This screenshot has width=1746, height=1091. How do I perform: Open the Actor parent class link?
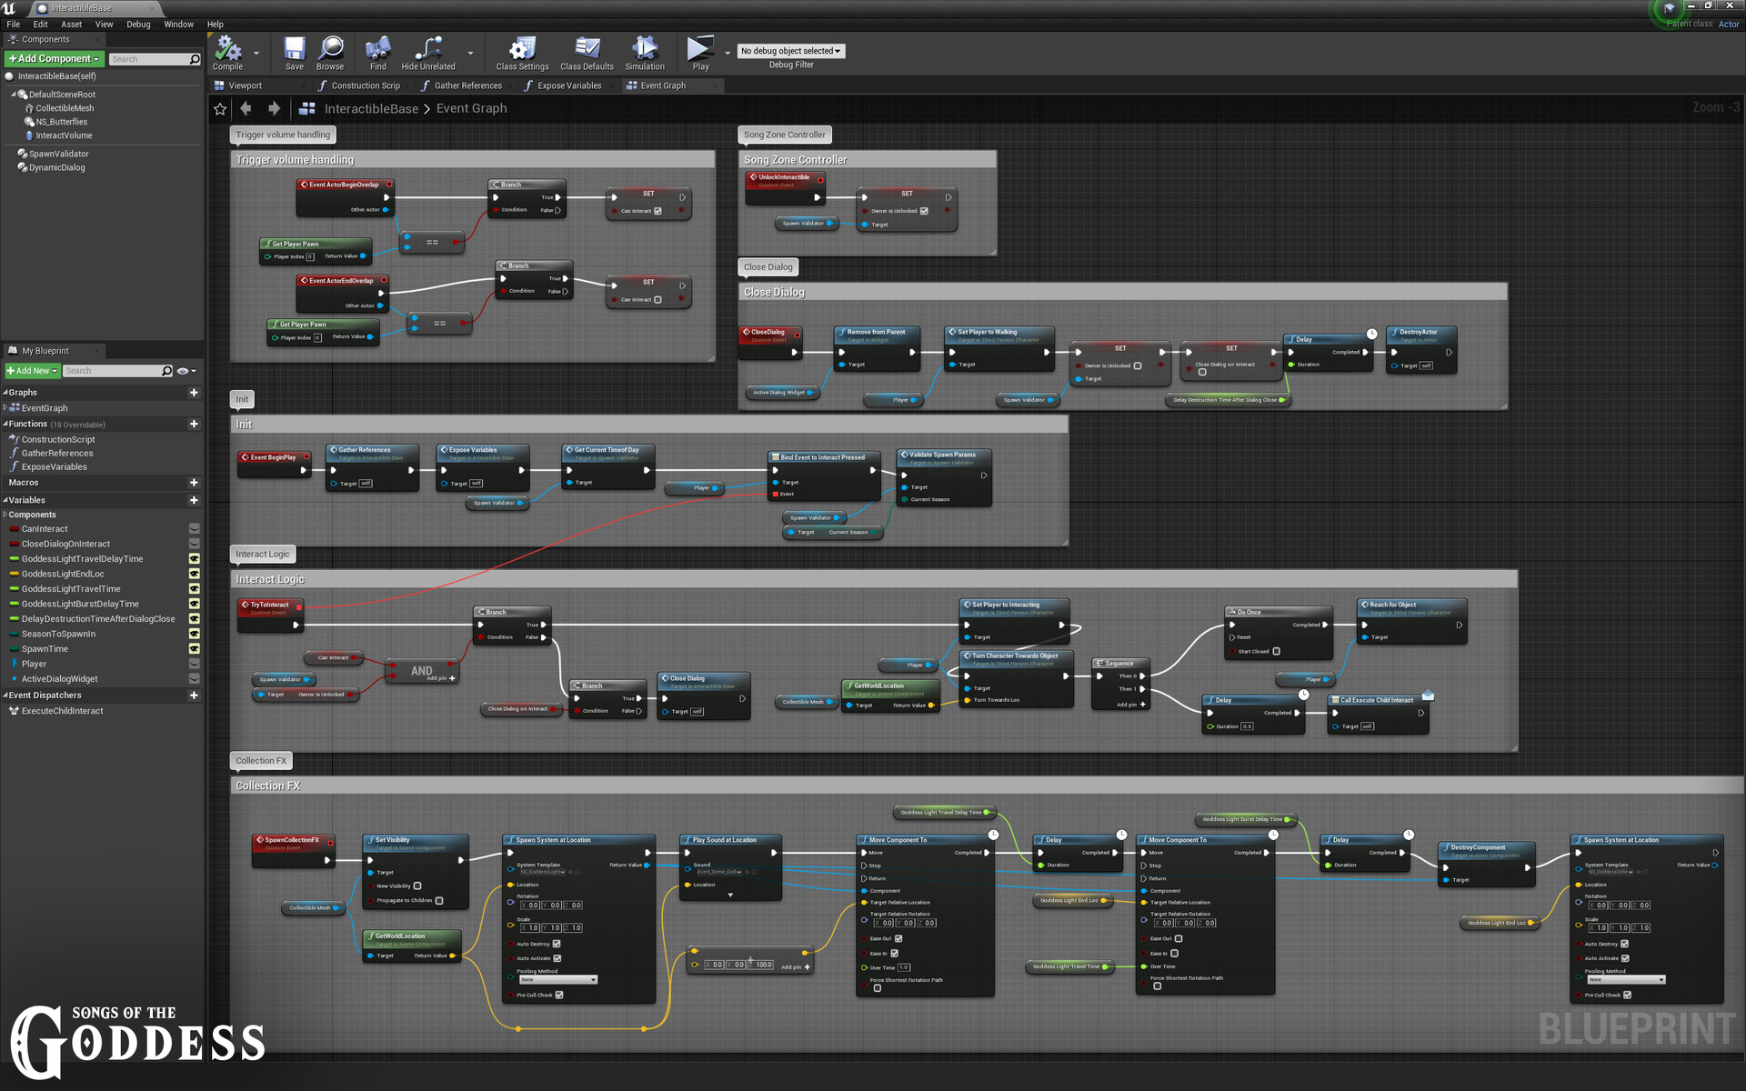click(1728, 25)
